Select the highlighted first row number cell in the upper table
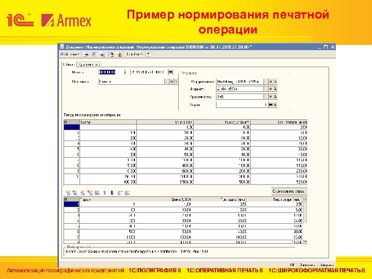 click(72, 127)
